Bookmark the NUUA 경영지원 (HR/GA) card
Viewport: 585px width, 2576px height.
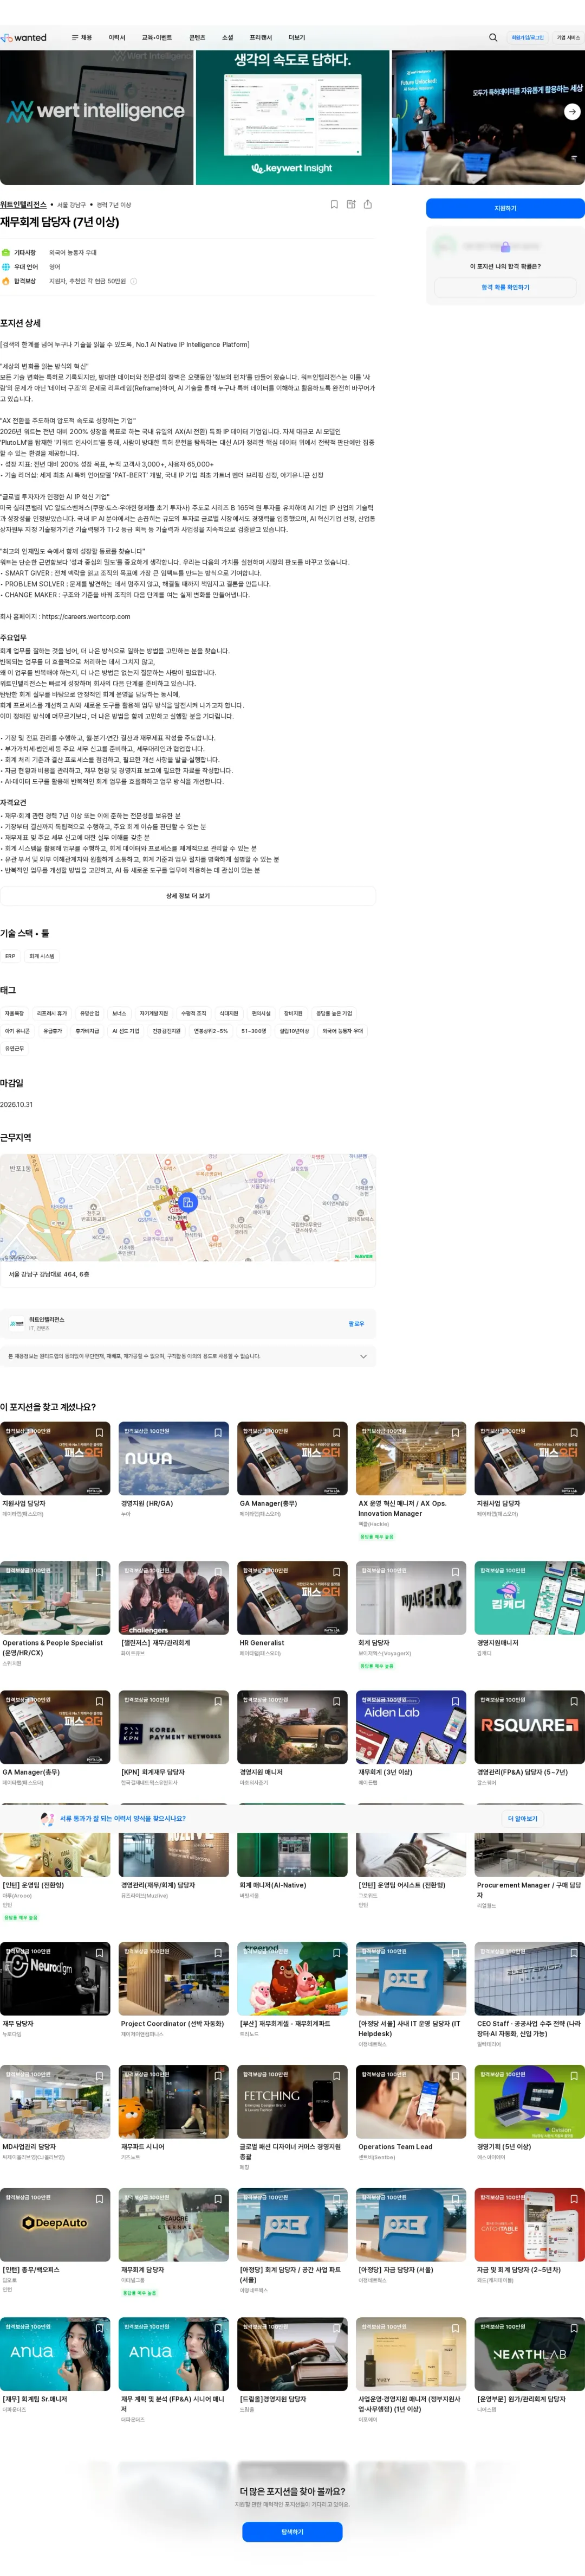pyautogui.click(x=218, y=1433)
